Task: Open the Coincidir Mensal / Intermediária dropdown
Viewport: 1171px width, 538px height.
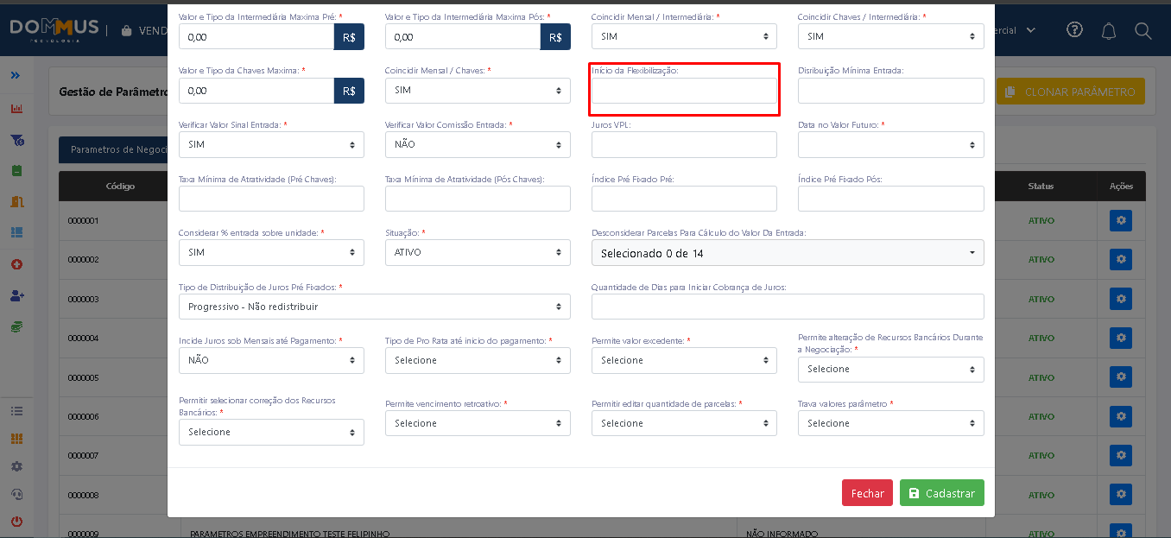Action: (x=684, y=36)
